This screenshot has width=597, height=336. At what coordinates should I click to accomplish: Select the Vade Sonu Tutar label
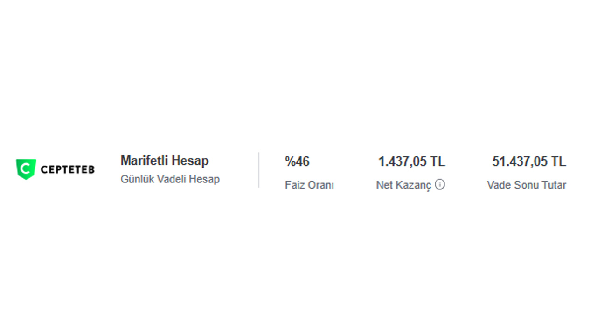(527, 185)
